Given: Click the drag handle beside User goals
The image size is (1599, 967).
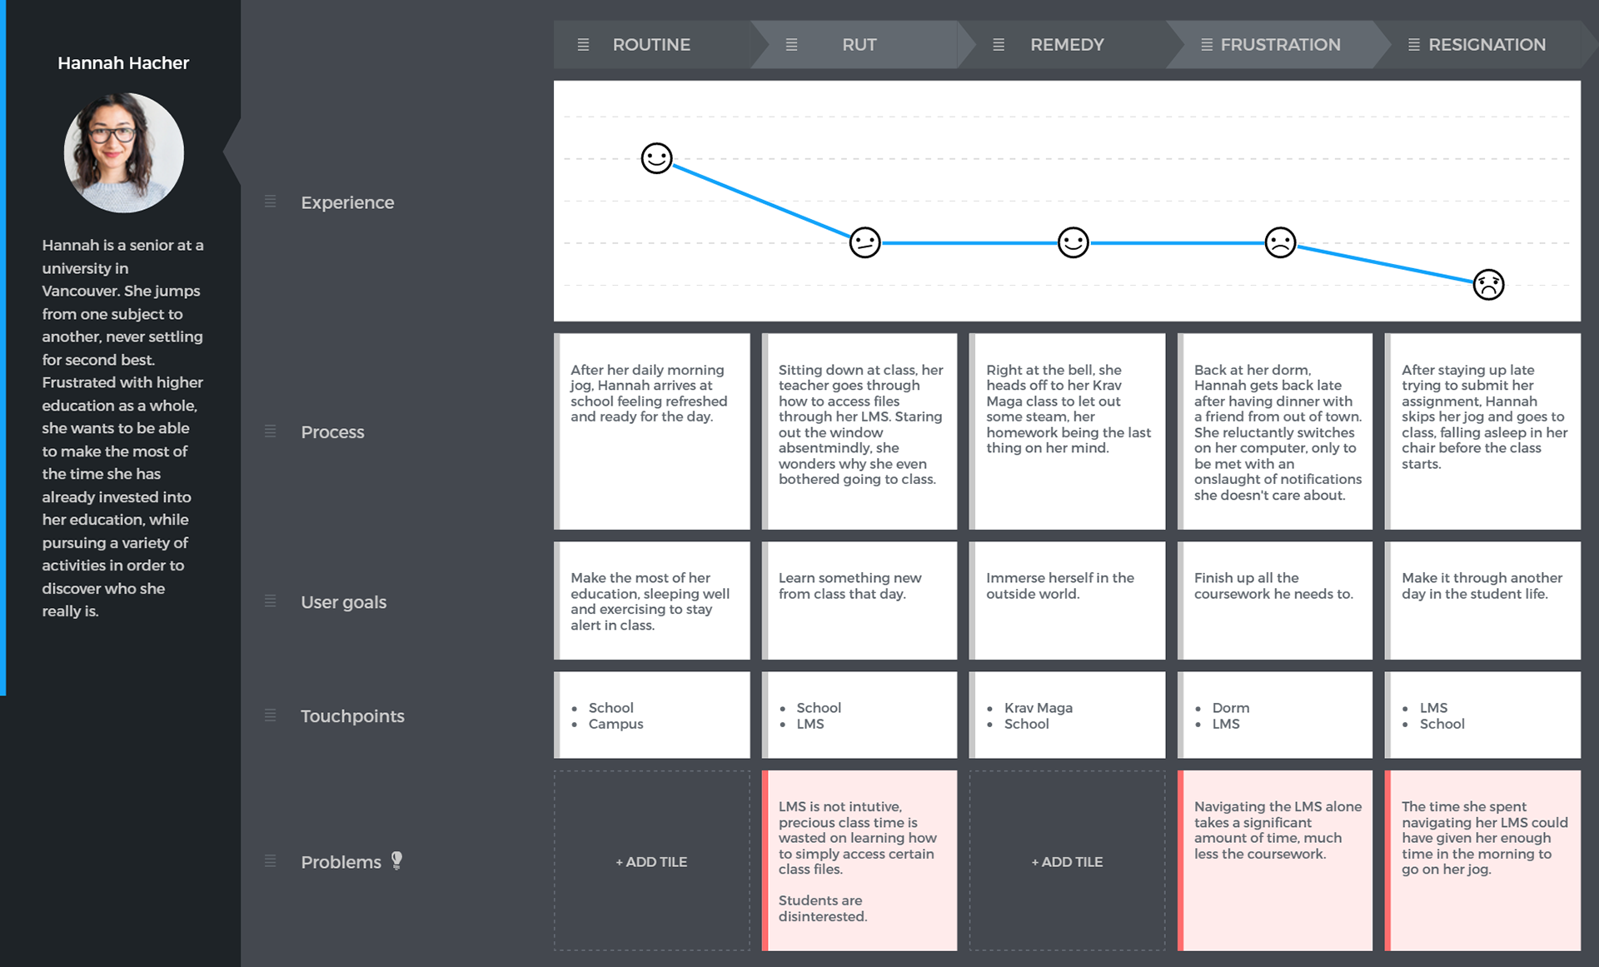Looking at the screenshot, I should (270, 601).
